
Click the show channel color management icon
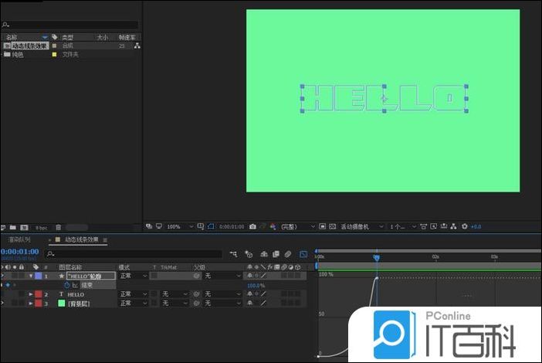coord(273,227)
